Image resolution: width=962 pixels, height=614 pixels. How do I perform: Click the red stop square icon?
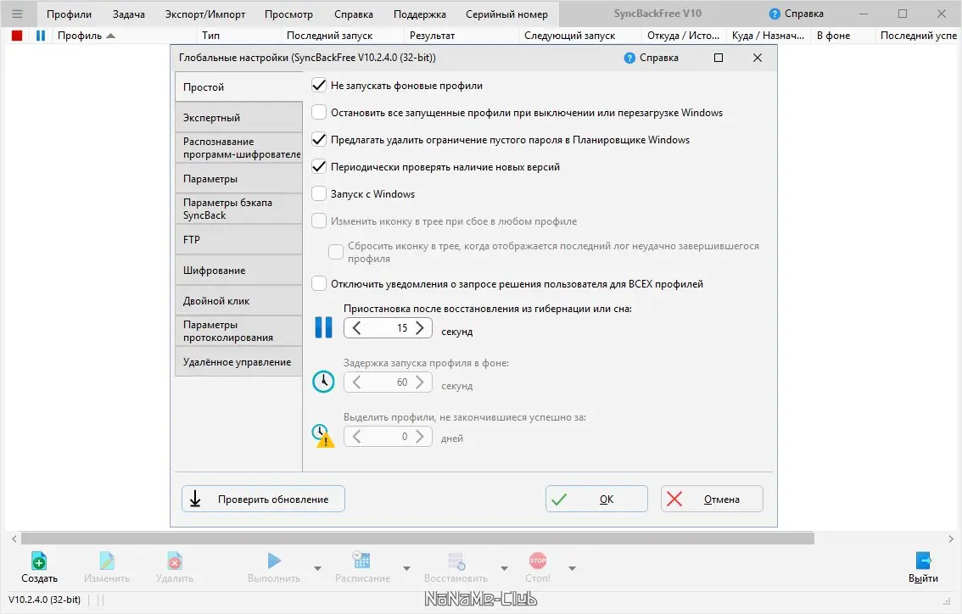17,36
